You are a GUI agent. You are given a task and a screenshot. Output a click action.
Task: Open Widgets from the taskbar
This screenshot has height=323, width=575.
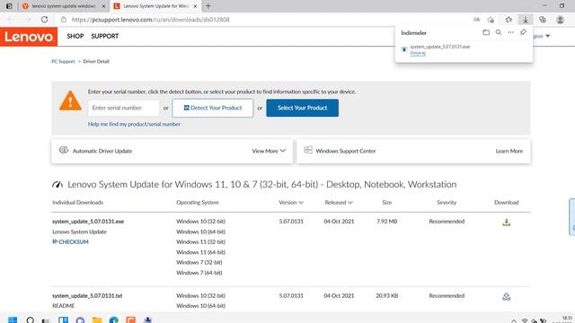pyautogui.click(x=63, y=319)
